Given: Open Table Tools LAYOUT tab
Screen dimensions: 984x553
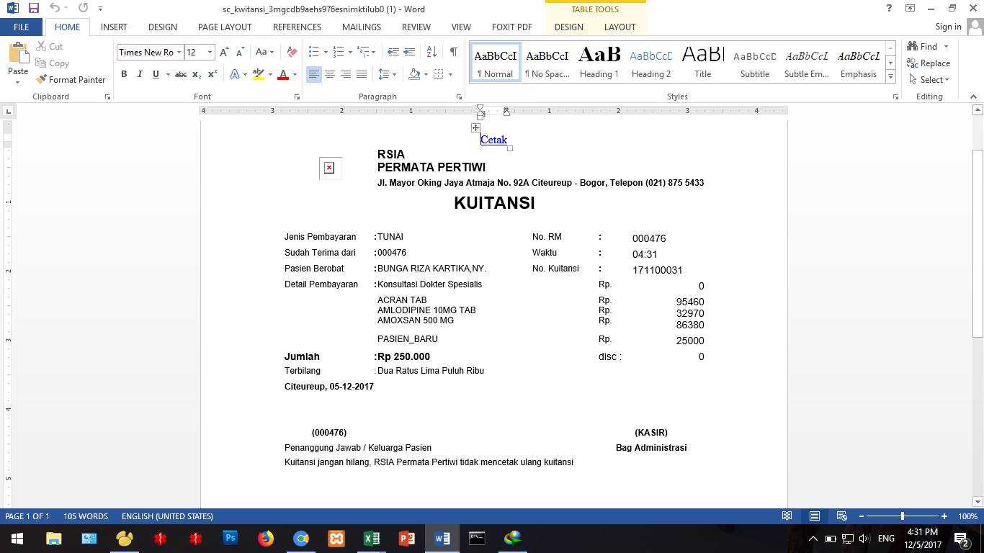Looking at the screenshot, I should pyautogui.click(x=620, y=27).
